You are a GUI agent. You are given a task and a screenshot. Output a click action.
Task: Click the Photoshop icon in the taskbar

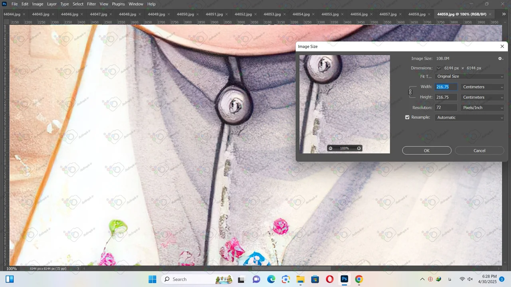[x=344, y=279]
